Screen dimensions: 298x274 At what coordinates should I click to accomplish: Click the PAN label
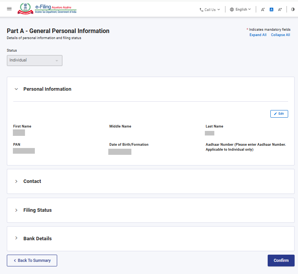(x=17, y=145)
